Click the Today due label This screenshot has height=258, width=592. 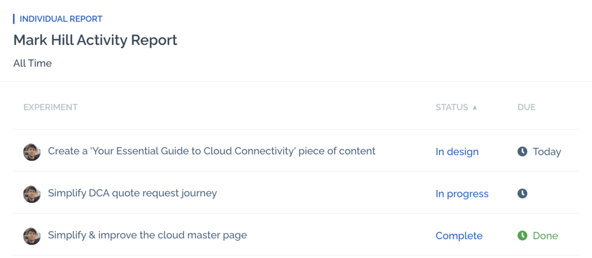click(x=547, y=152)
